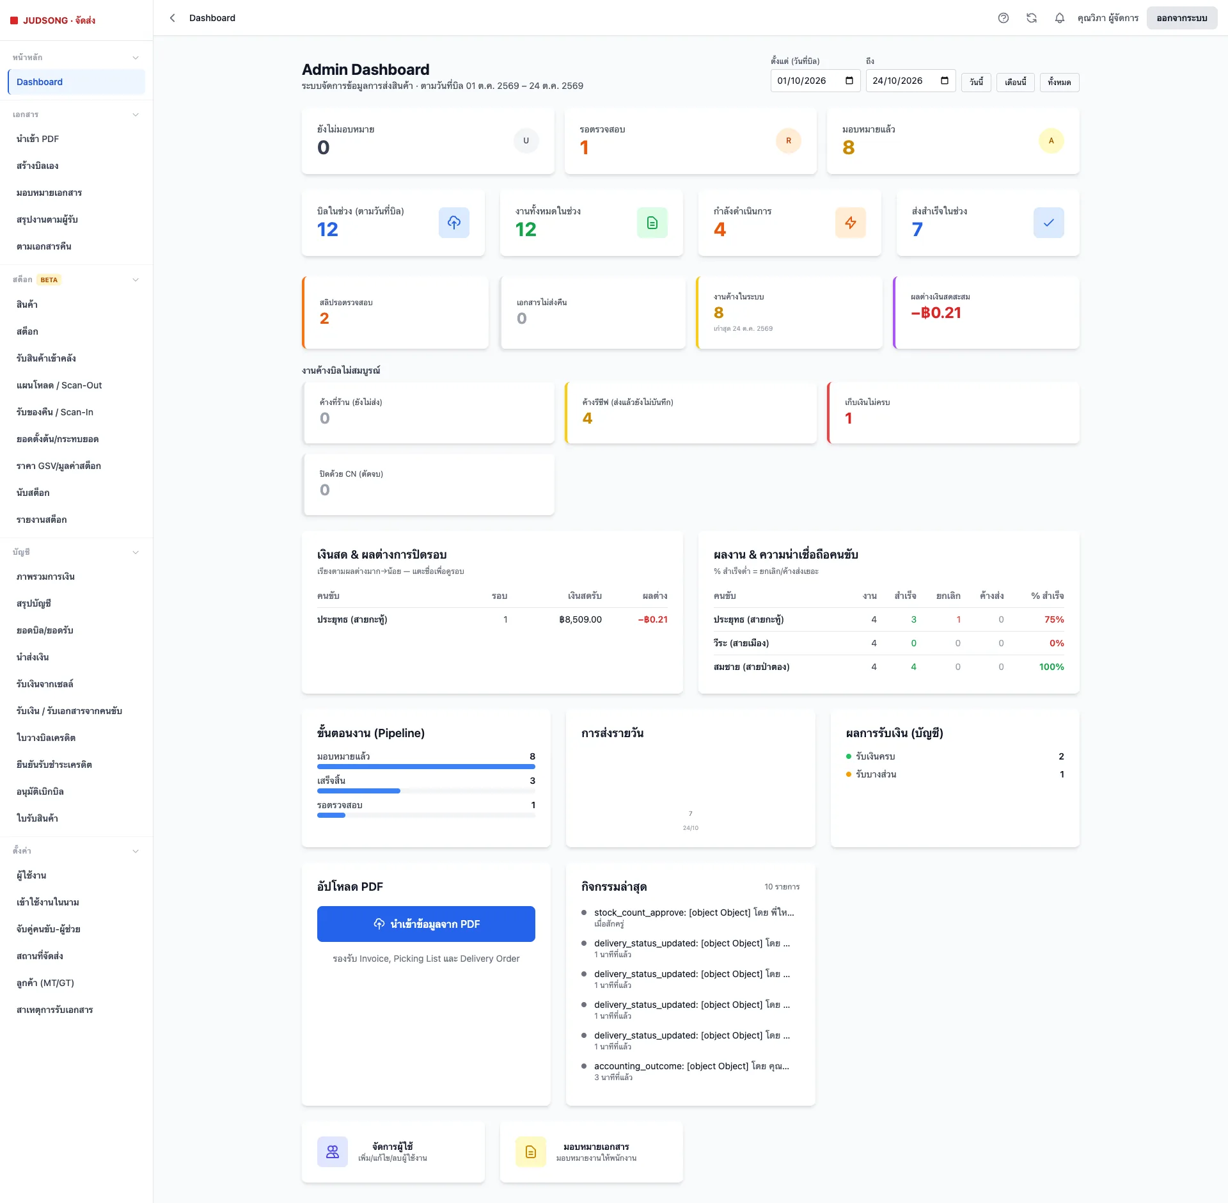Click the R badge on review card
The image size is (1228, 1203).
789,141
